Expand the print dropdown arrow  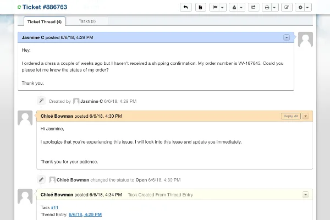coord(274,8)
